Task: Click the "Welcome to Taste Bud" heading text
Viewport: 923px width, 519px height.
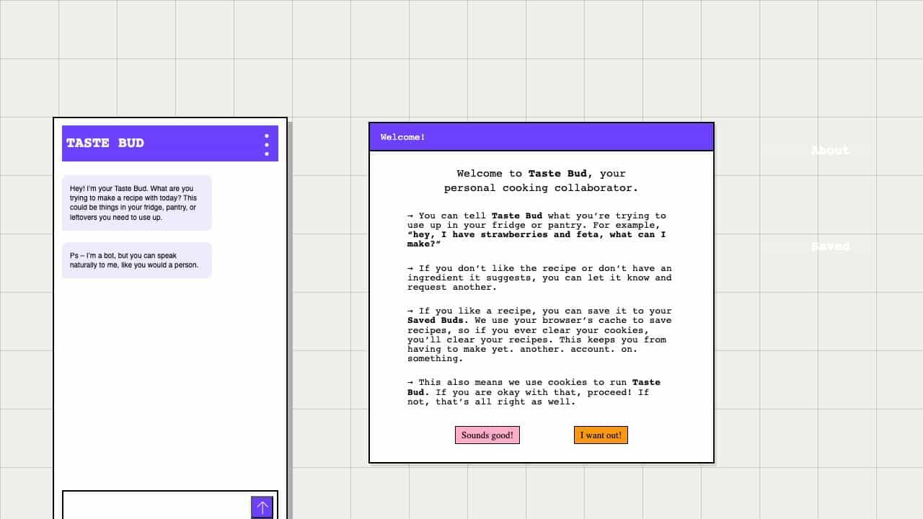Action: pos(541,173)
